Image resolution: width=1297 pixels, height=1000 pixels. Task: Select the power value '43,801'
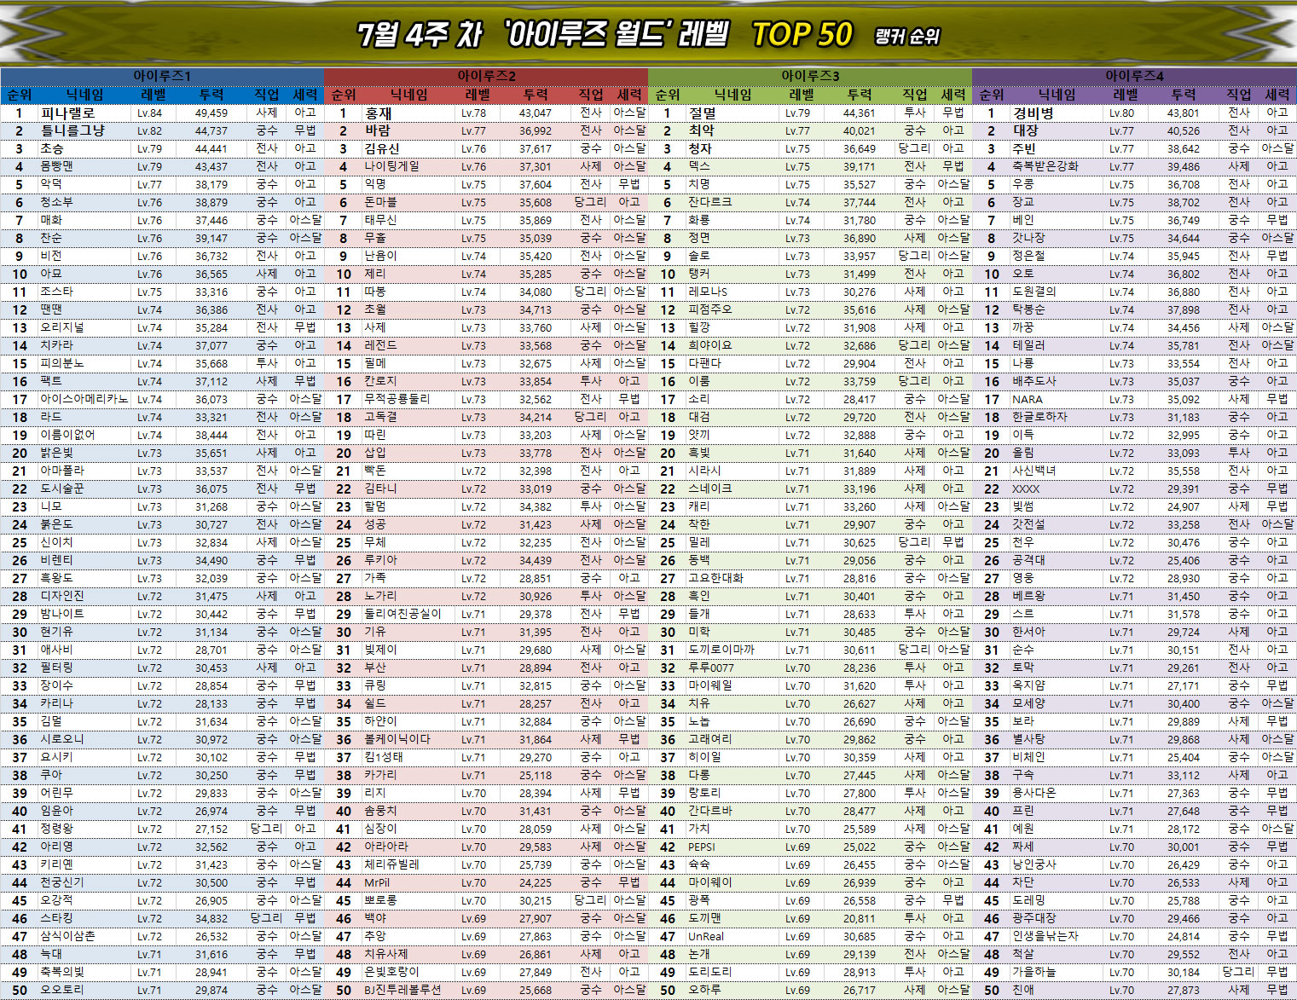pyautogui.click(x=1184, y=113)
